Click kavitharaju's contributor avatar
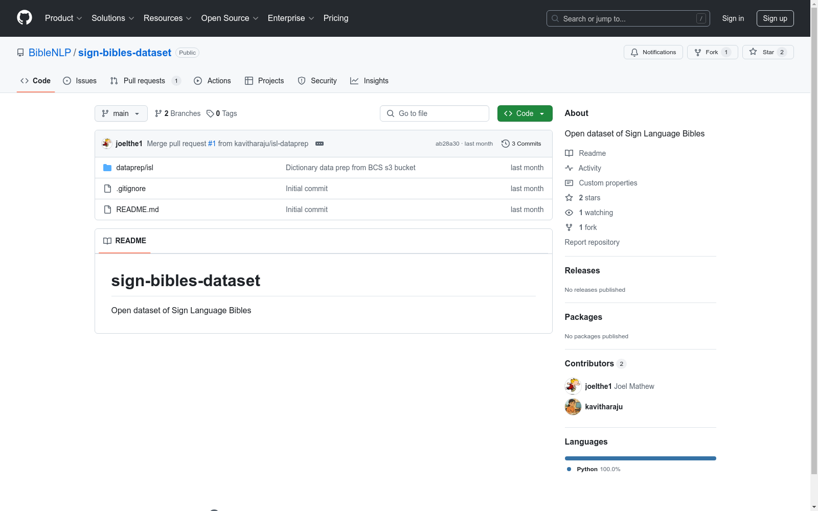This screenshot has height=511, width=818. click(x=573, y=407)
